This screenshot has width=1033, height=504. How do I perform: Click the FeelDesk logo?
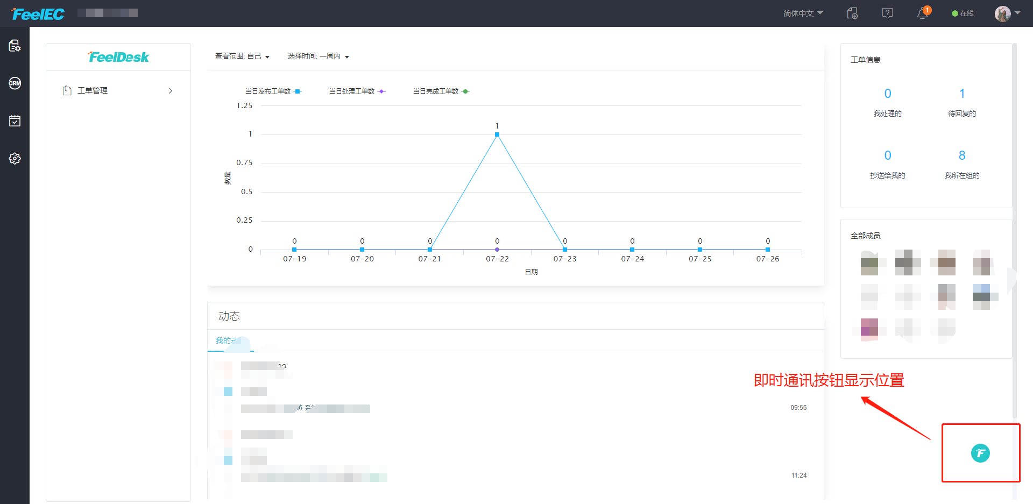[x=118, y=57]
